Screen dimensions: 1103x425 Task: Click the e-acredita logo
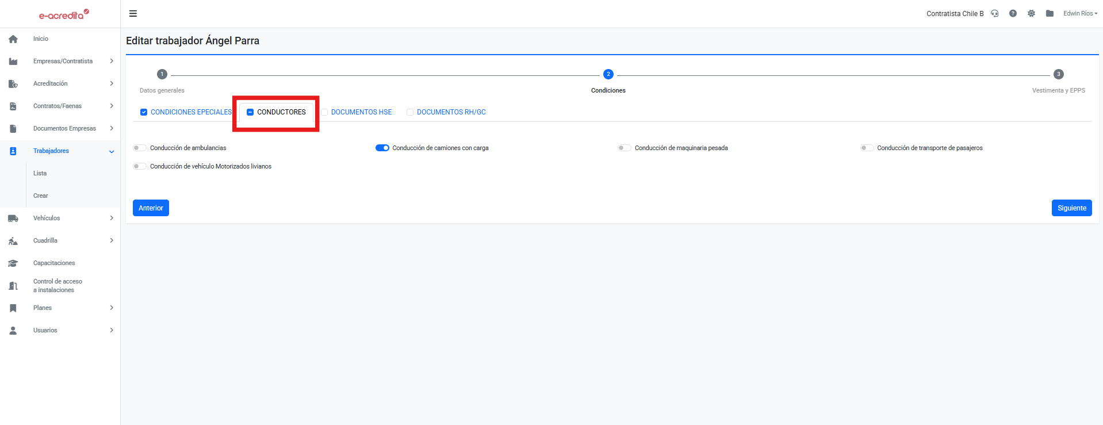tap(64, 14)
